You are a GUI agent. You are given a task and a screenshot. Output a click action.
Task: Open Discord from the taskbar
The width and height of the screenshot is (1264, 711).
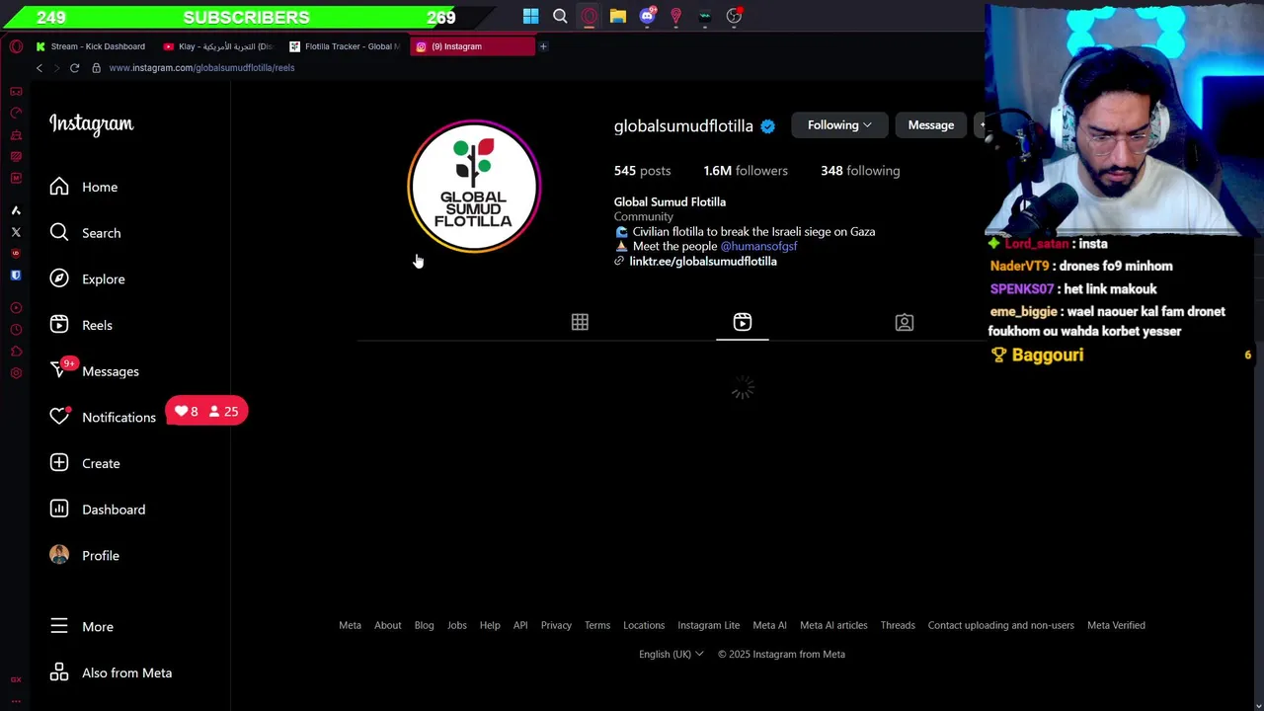point(647,16)
